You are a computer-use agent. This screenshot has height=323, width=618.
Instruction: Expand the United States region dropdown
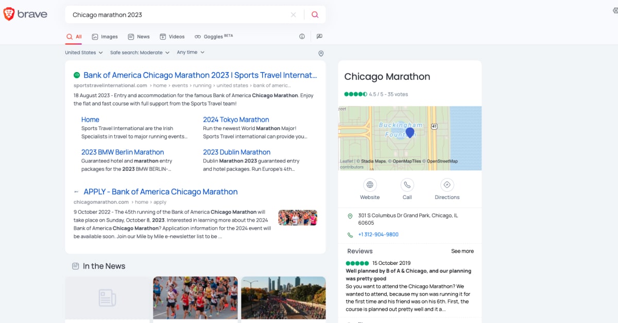(x=83, y=52)
